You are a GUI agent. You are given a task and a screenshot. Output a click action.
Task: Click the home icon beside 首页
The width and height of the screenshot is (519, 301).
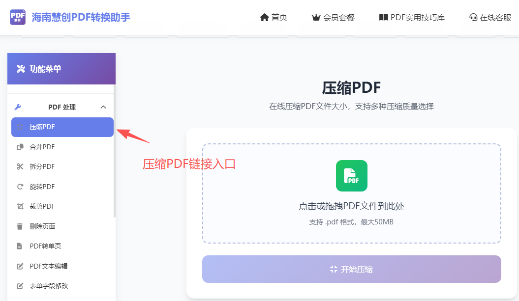click(264, 17)
